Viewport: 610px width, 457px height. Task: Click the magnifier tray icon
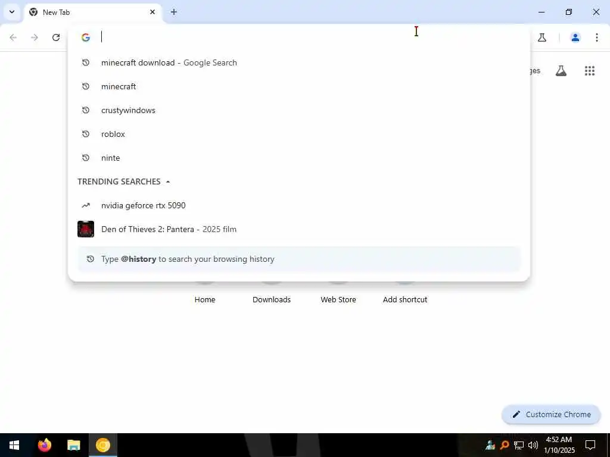pos(505,445)
